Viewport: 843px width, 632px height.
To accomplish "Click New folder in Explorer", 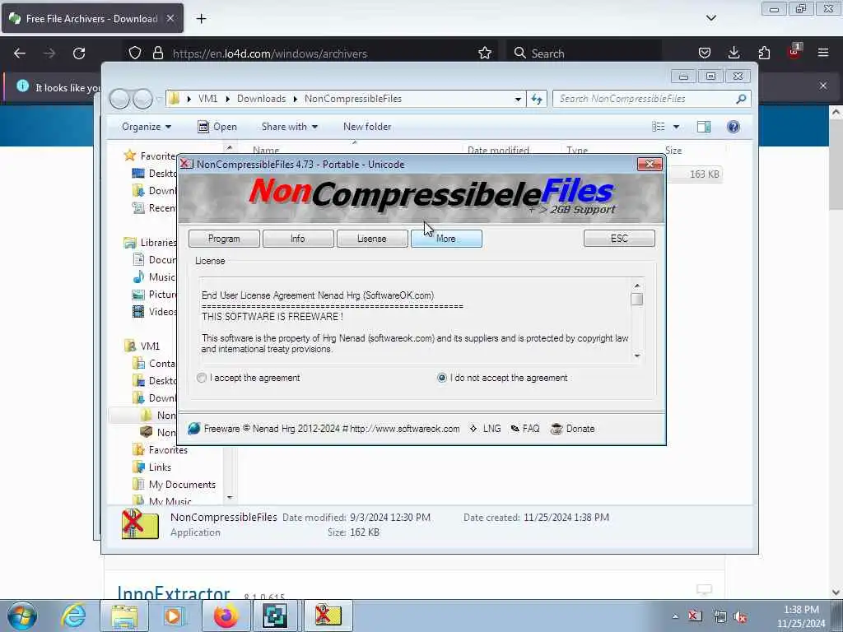I will [x=367, y=127].
